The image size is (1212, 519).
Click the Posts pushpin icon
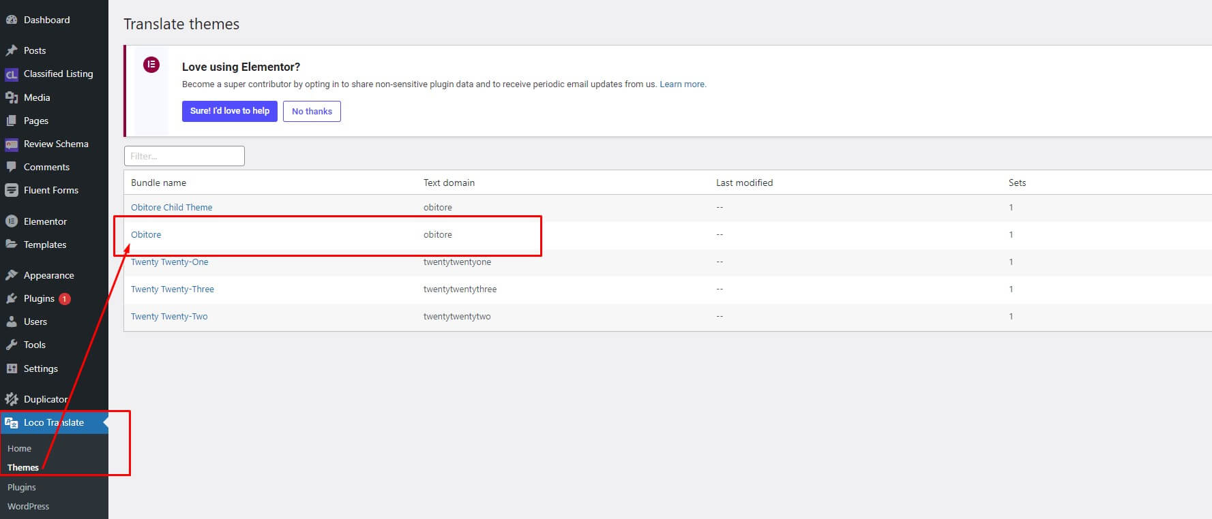point(12,50)
